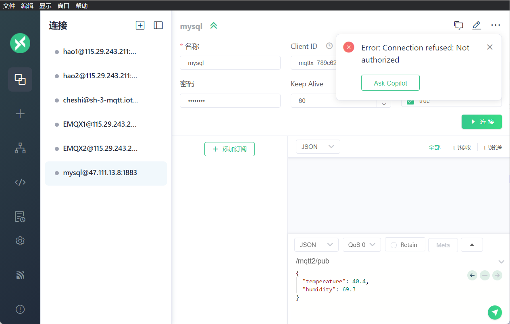Click the send message paper-plane button
The width and height of the screenshot is (510, 324).
(495, 312)
